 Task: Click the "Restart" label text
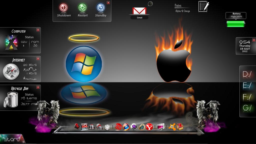[82, 15]
